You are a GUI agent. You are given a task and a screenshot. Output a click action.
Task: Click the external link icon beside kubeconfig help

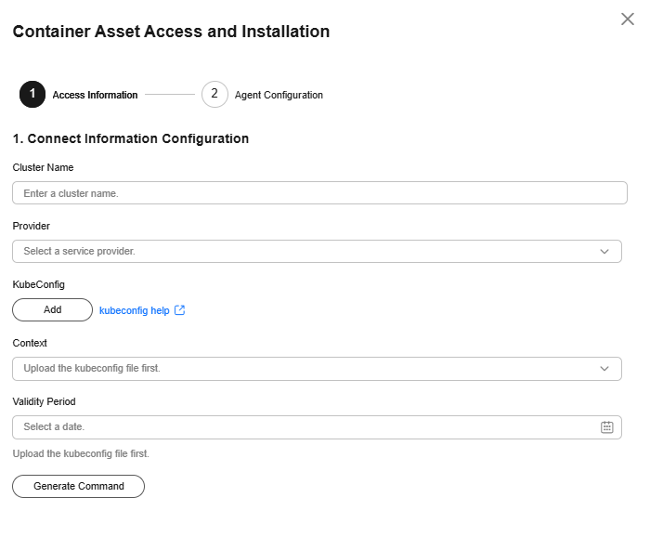click(x=179, y=310)
